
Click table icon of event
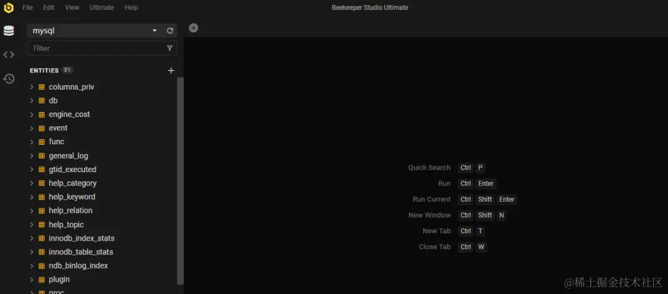point(41,128)
